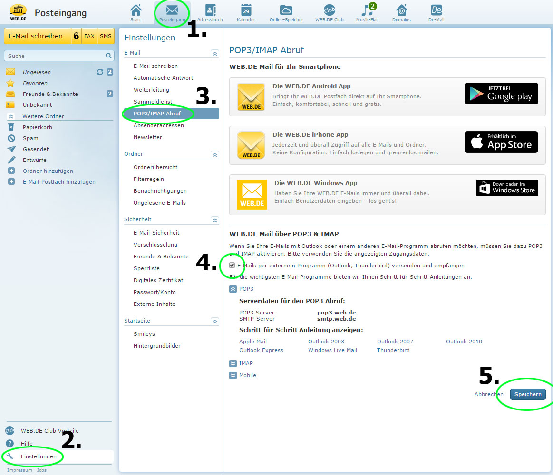553x475 pixels.
Task: Open the Filterregeln settings entry
Action: (148, 179)
